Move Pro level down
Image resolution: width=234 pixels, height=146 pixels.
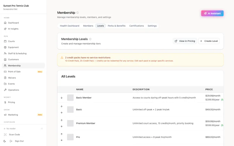[61, 140]
